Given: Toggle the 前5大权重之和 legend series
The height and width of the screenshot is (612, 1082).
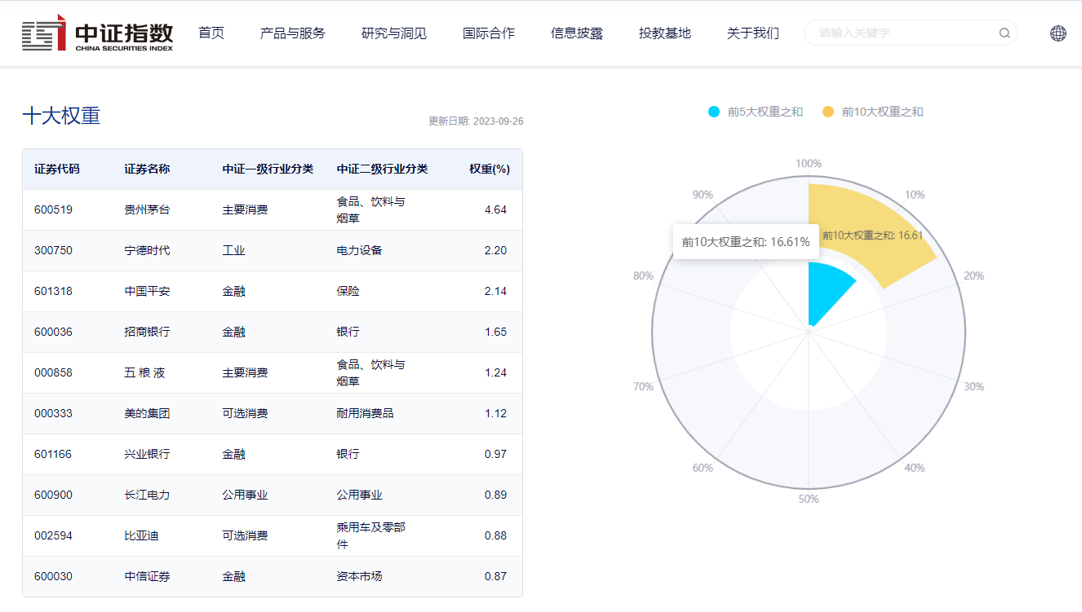Looking at the screenshot, I should (x=756, y=112).
